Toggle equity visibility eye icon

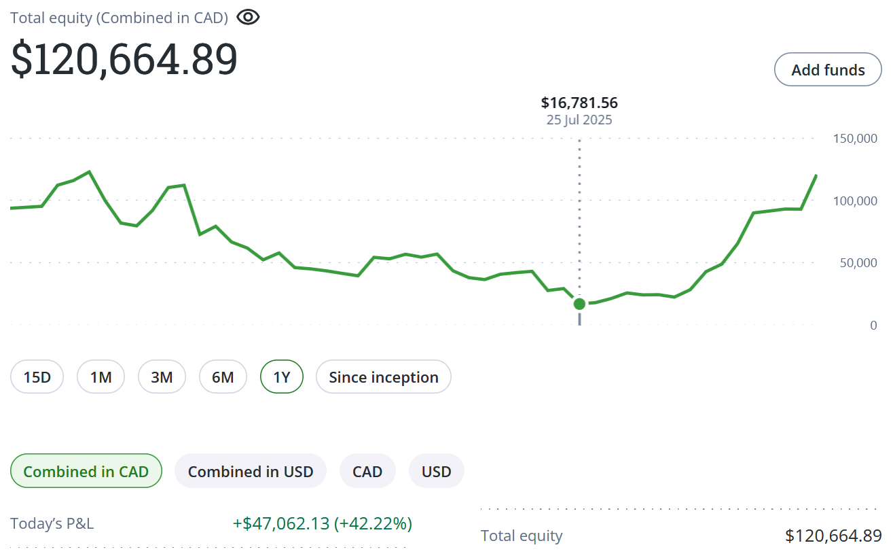pos(248,18)
